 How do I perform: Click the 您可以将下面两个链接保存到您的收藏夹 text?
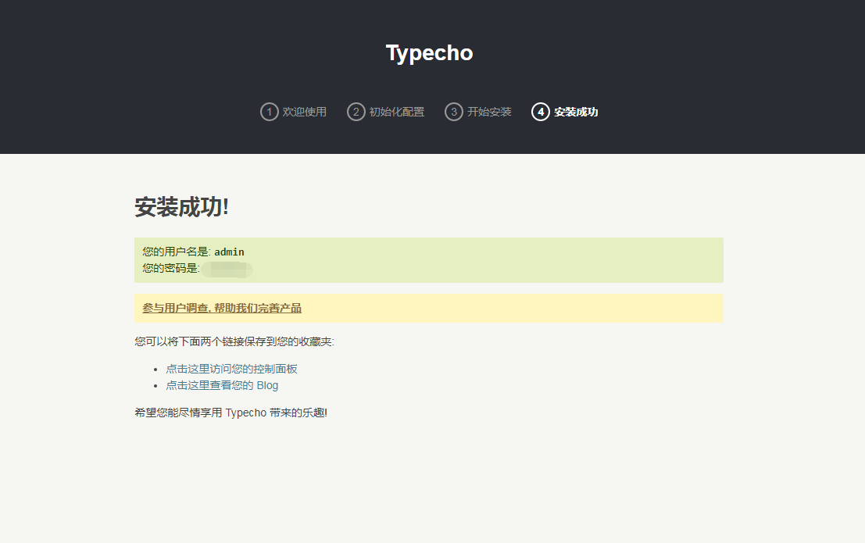234,341
